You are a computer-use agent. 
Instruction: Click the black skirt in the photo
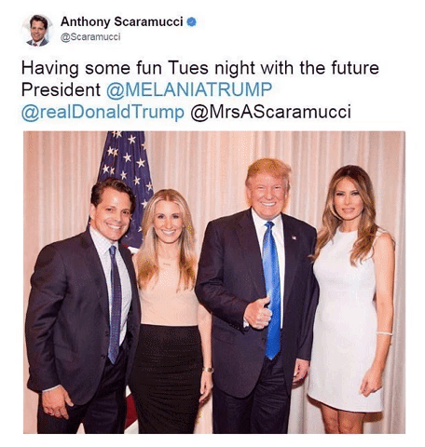tap(167, 377)
